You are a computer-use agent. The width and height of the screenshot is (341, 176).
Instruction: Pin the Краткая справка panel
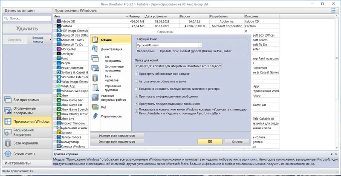[x=332, y=154]
